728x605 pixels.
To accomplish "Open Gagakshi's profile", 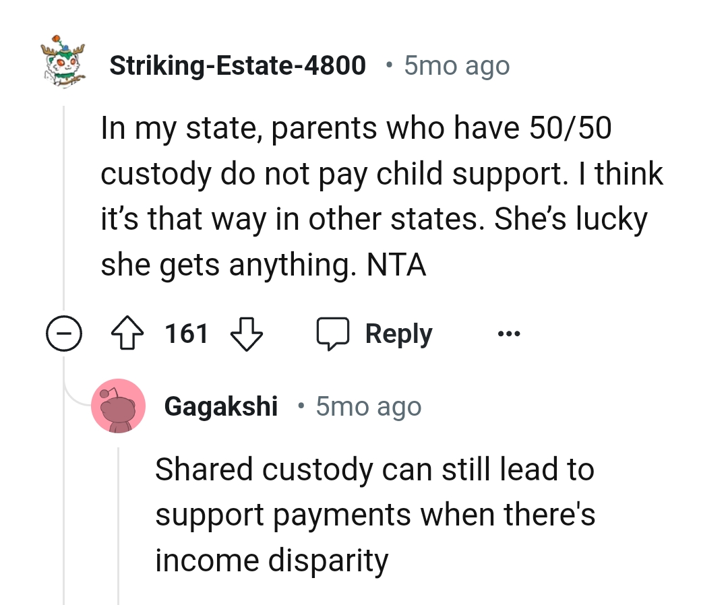I will click(221, 405).
